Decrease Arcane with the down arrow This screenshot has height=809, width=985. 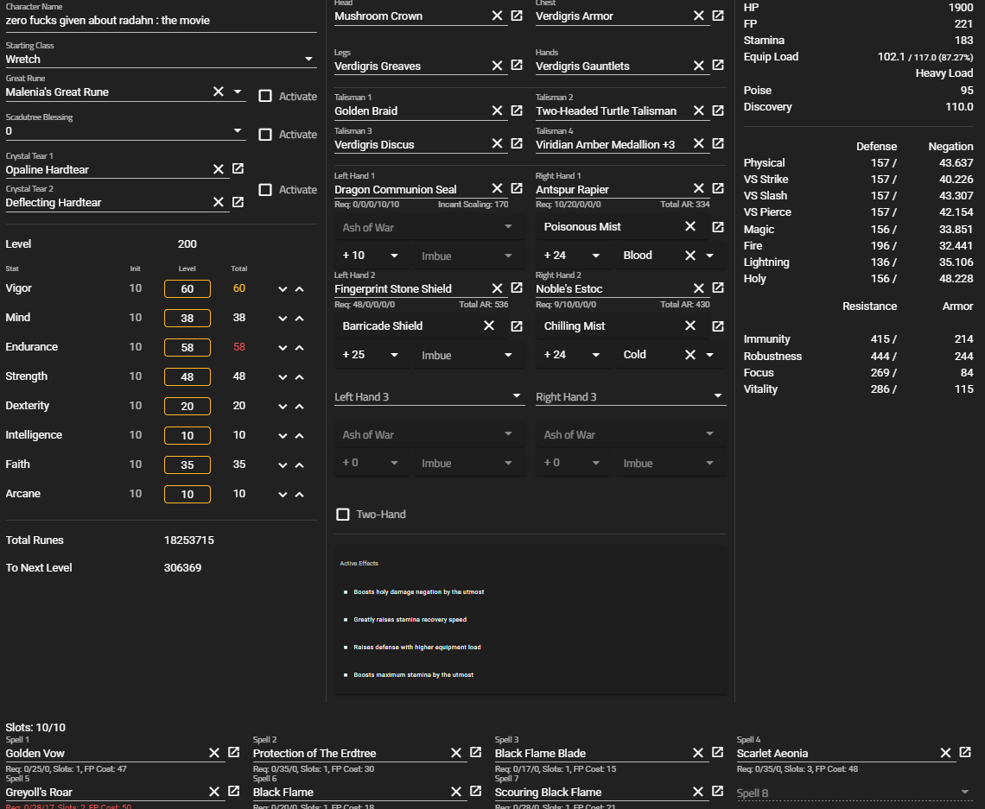tap(283, 495)
